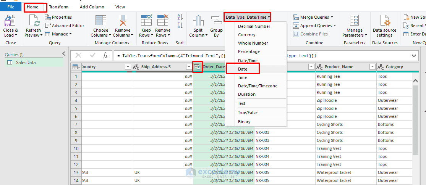Screen dimensions: 426x185
Task: Collapse the Queries pane with the chevron
Action: (64, 53)
